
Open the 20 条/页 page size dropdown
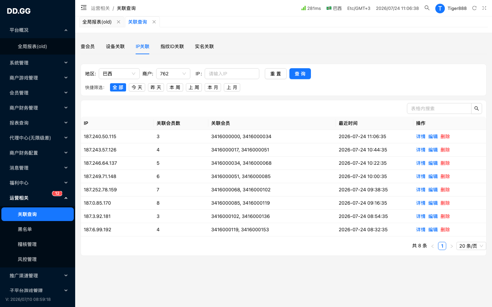pyautogui.click(x=471, y=246)
